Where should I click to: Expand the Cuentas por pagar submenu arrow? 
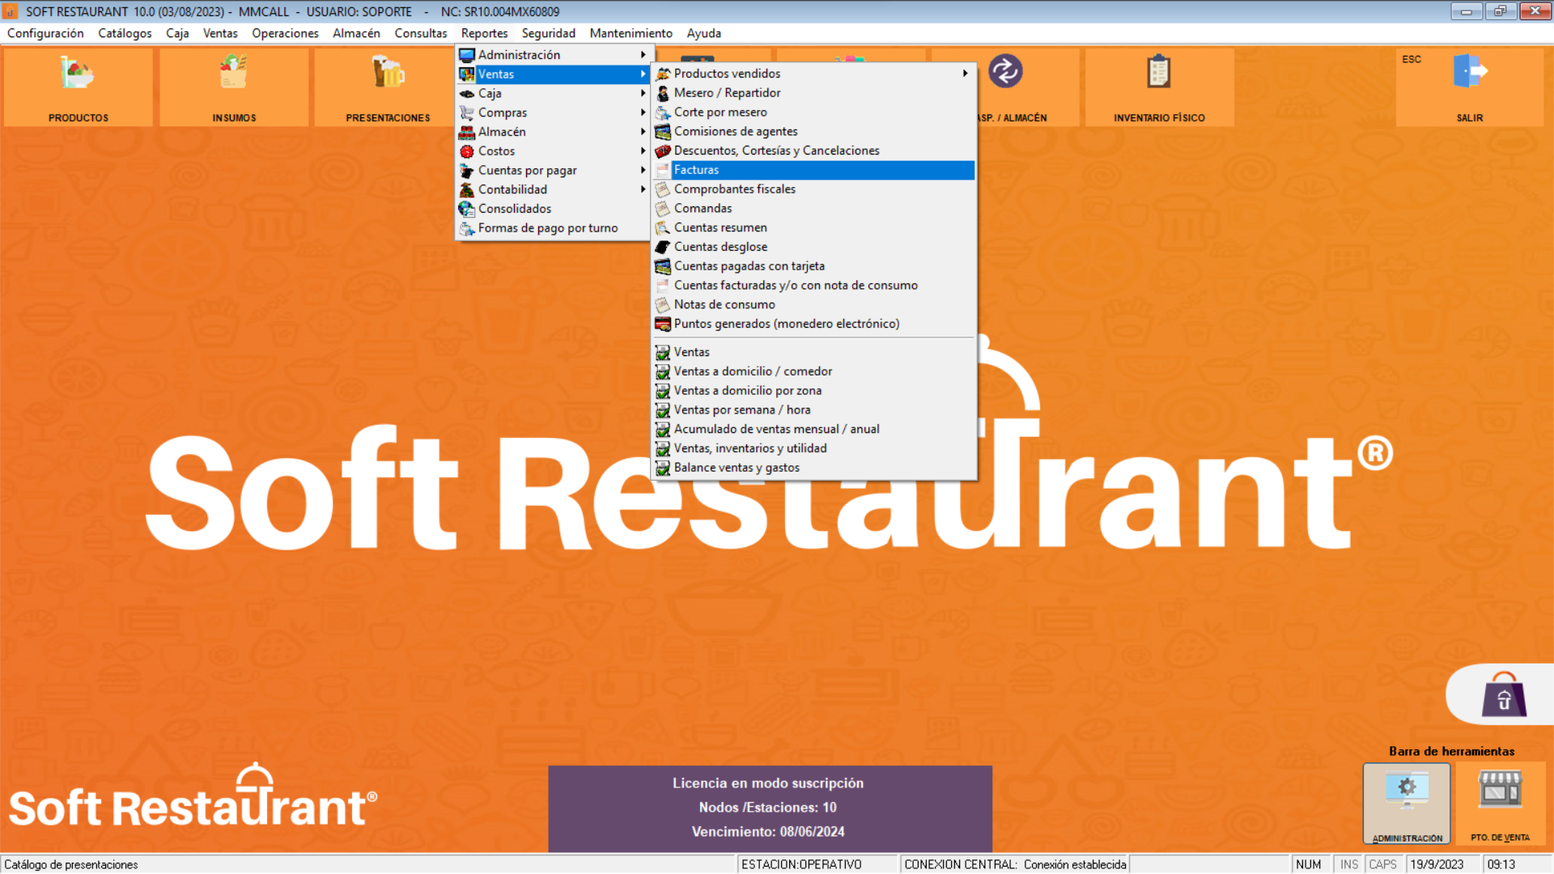[x=643, y=171]
